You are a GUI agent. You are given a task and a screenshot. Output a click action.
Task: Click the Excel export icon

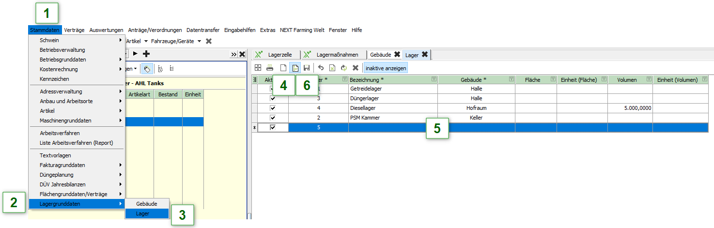click(332, 68)
